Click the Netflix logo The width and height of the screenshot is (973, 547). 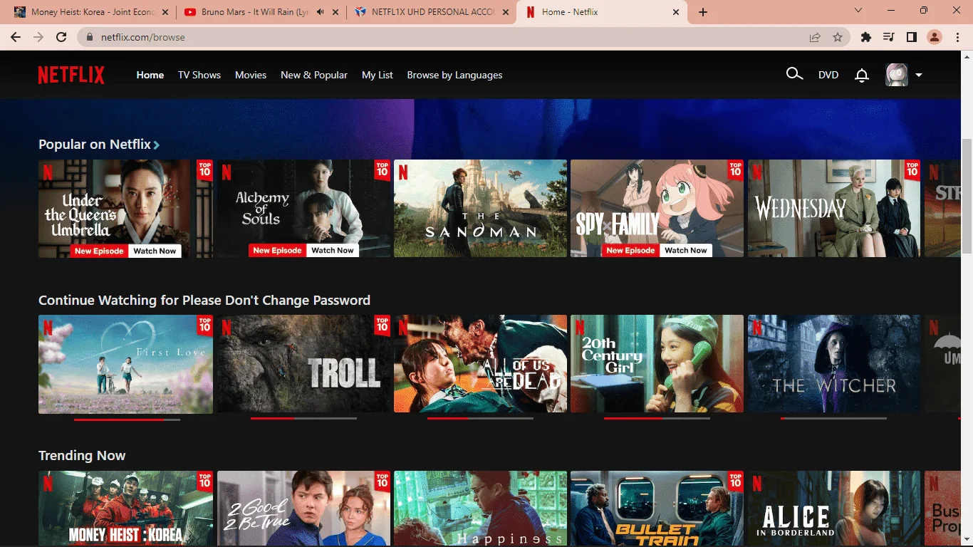click(x=71, y=75)
